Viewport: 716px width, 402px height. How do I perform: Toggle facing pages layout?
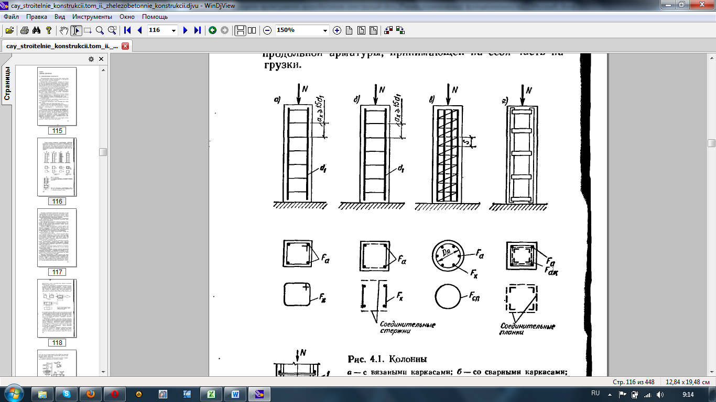252,30
